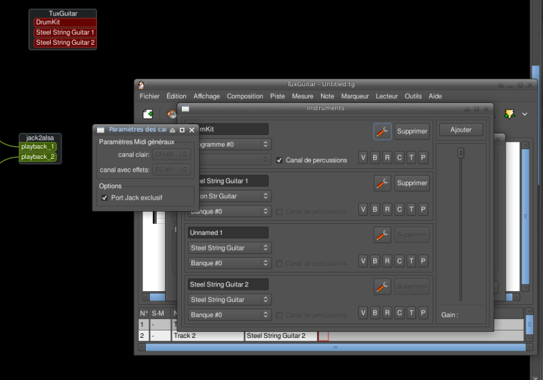543x380 pixels.
Task: Click DrumKit port in TuxGuitar Jack node
Action: coord(65,22)
